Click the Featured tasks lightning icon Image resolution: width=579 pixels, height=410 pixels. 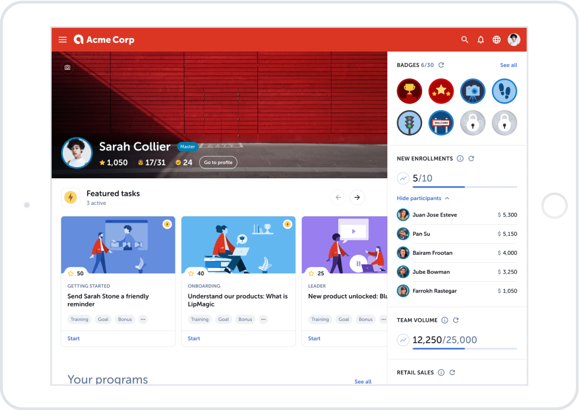tap(71, 197)
